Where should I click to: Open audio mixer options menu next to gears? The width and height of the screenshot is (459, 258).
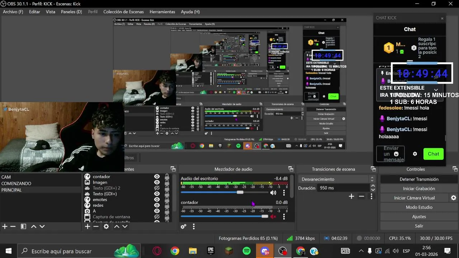(194, 226)
